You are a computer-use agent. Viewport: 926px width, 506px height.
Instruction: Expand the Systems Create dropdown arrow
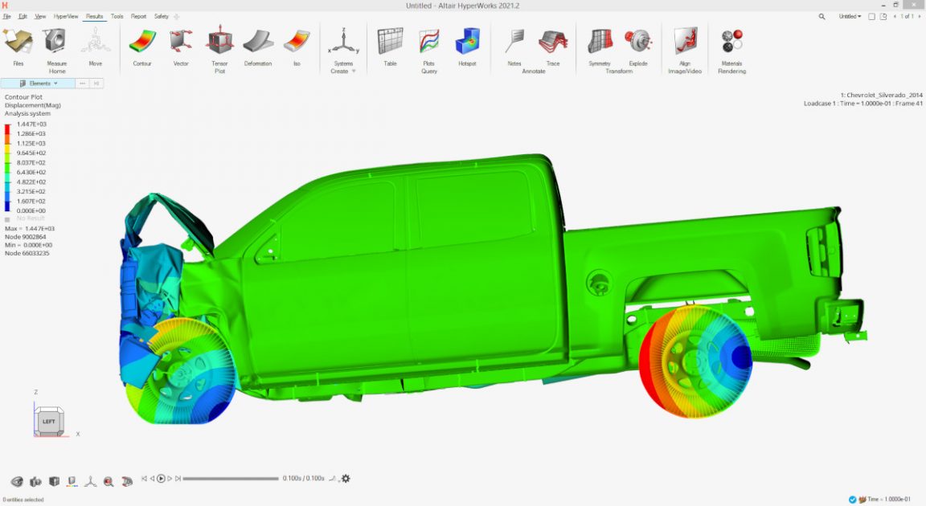click(354, 71)
